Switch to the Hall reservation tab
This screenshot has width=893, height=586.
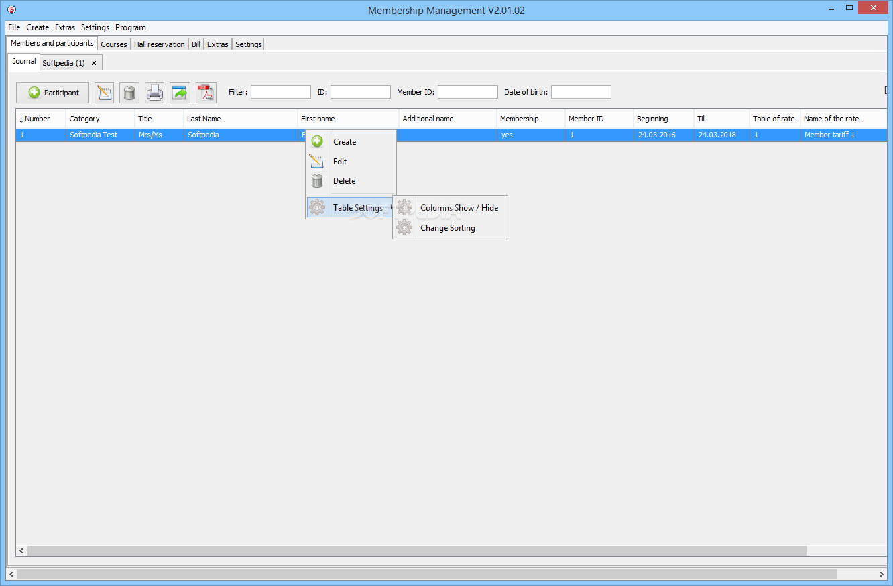[x=160, y=44]
